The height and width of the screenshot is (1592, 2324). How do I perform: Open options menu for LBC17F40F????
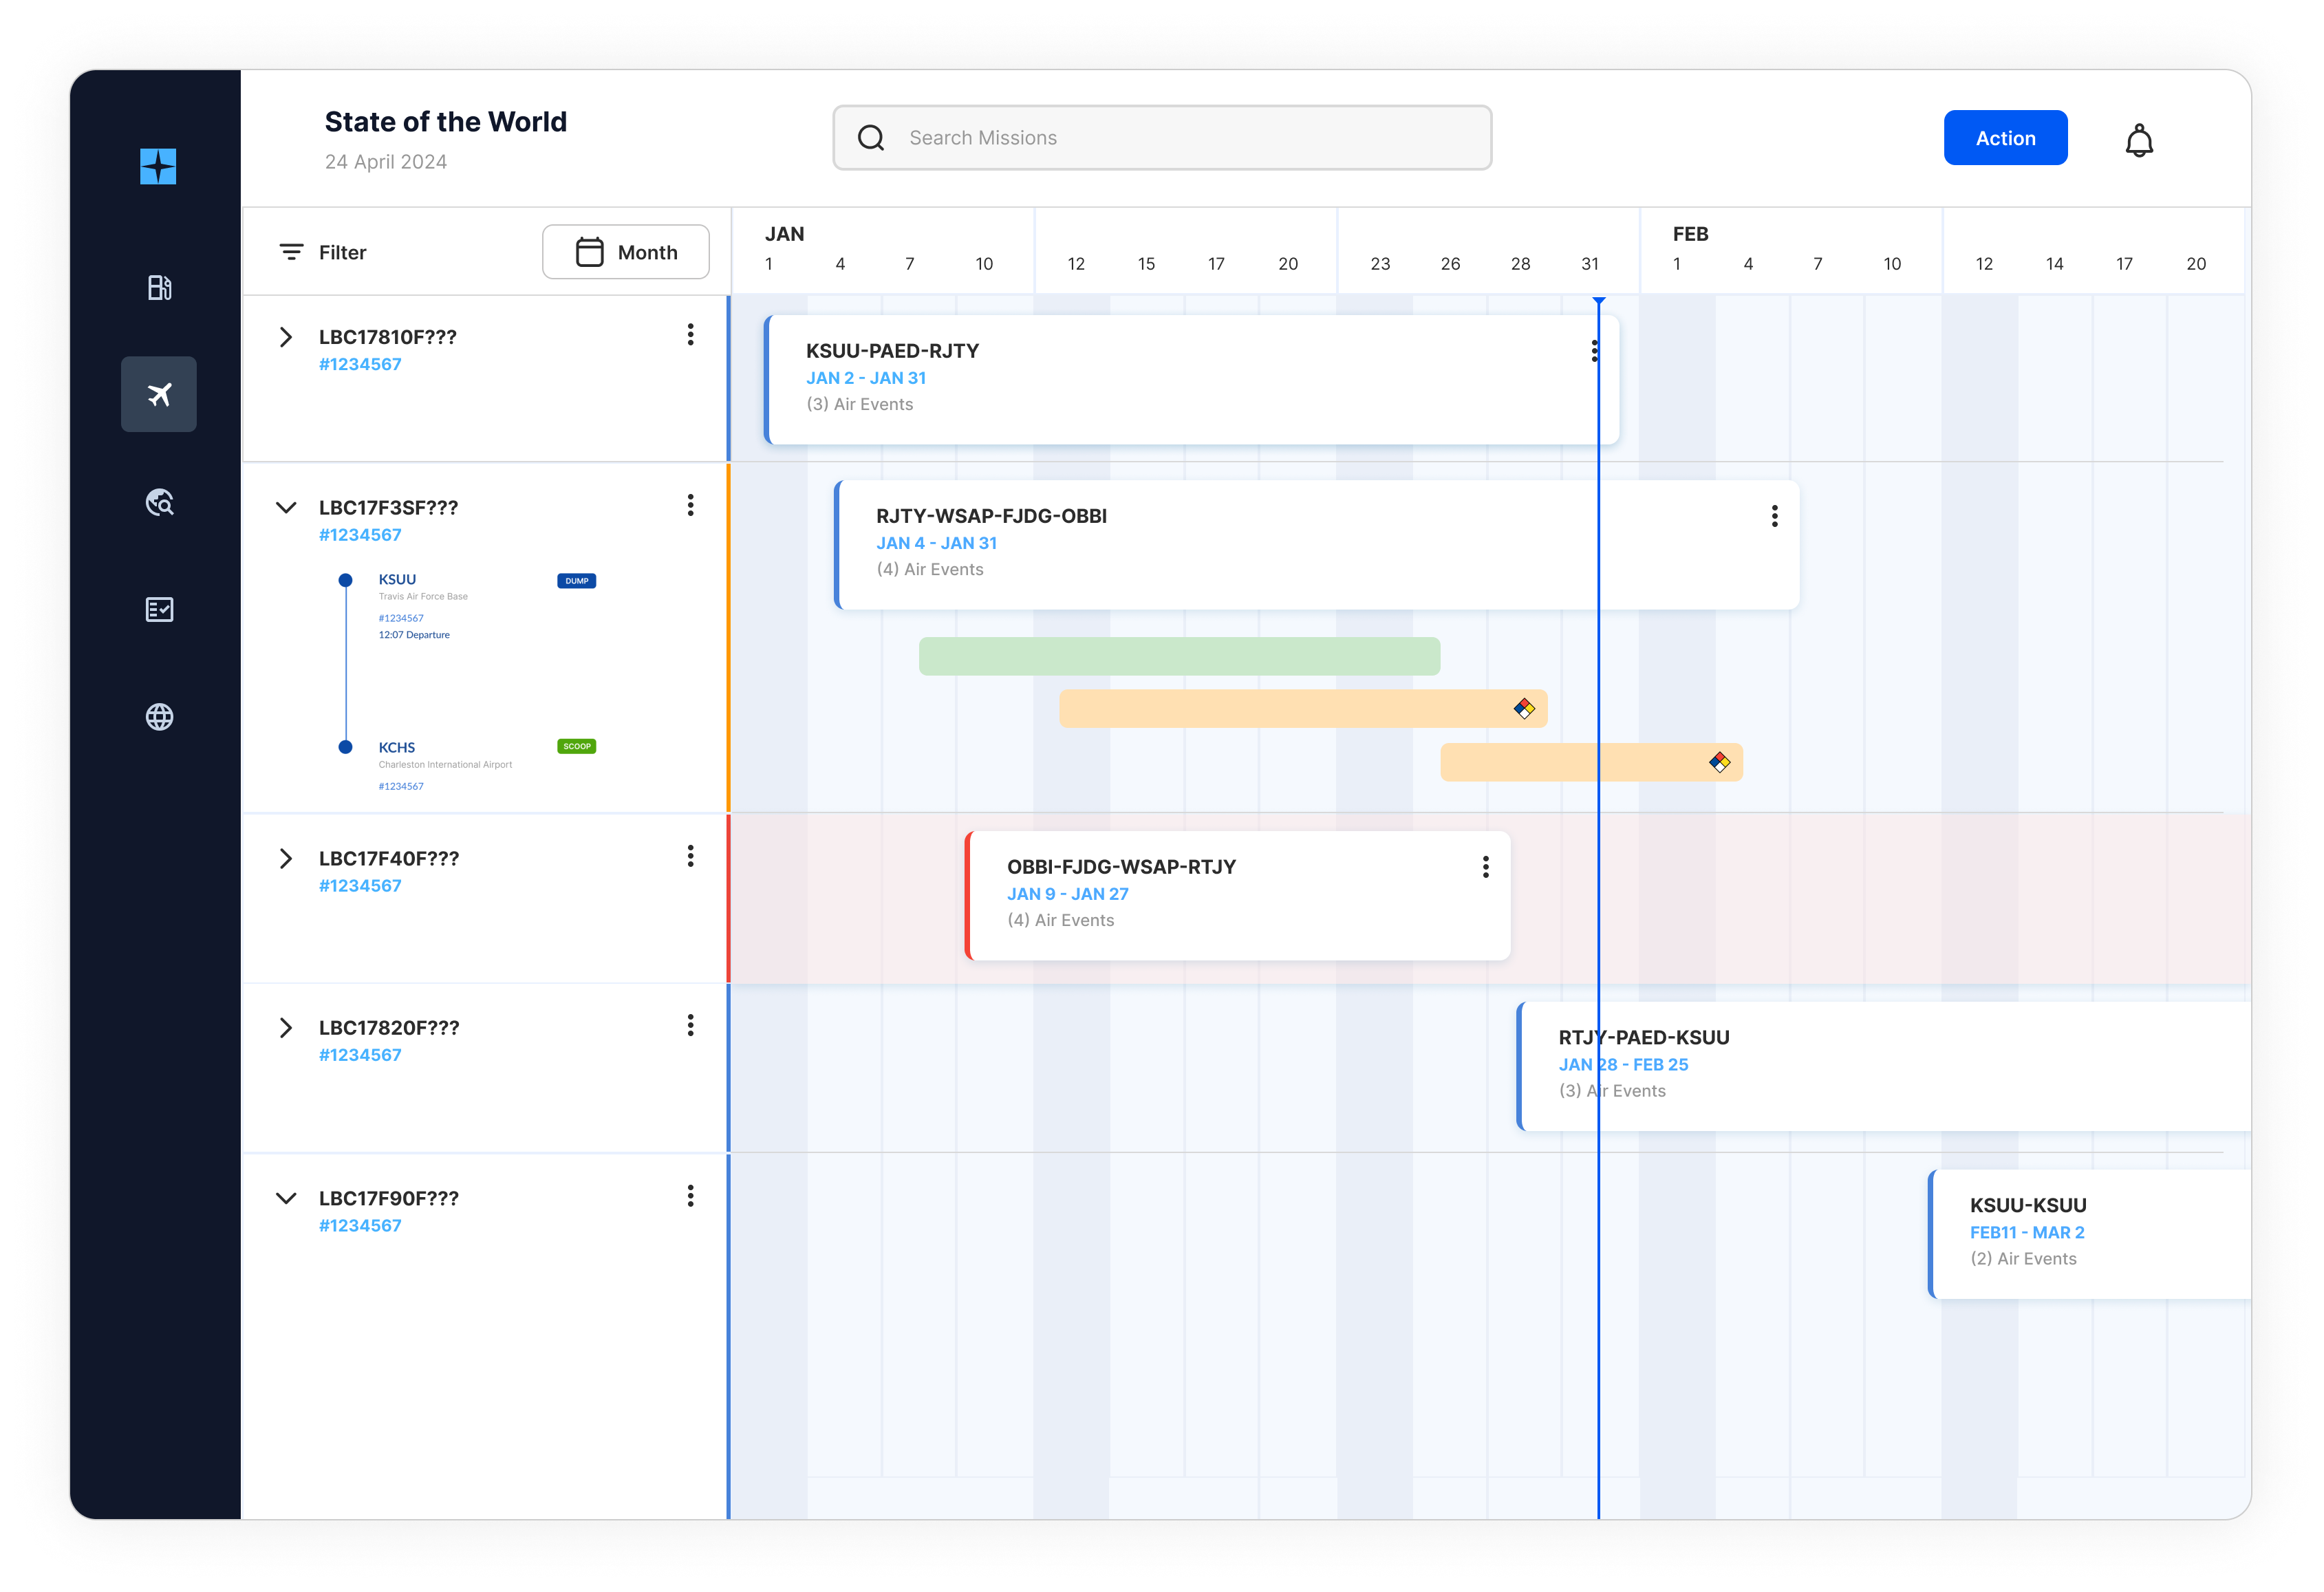pyautogui.click(x=690, y=856)
